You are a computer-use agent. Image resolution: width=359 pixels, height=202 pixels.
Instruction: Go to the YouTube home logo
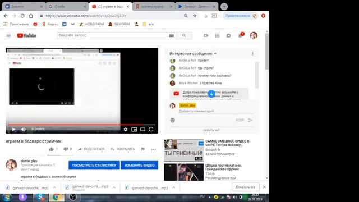[x=26, y=35]
